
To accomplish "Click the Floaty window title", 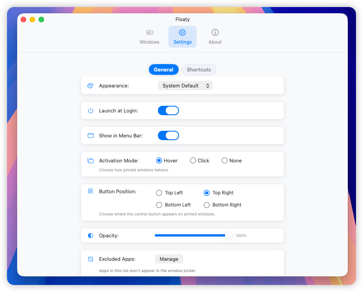I will click(x=182, y=19).
